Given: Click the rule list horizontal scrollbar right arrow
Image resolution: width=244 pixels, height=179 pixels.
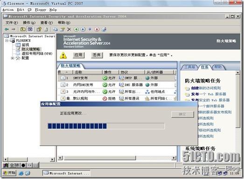Looking at the screenshot, I should (174, 158).
